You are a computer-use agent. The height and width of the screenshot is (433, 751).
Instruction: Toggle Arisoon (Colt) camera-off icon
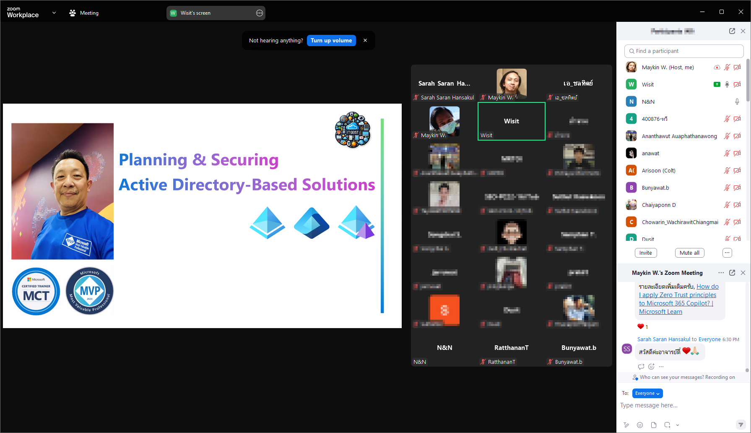click(x=737, y=170)
